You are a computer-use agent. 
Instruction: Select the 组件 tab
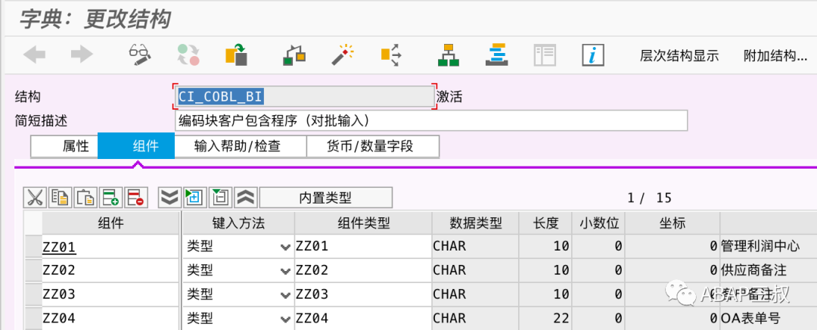point(136,147)
